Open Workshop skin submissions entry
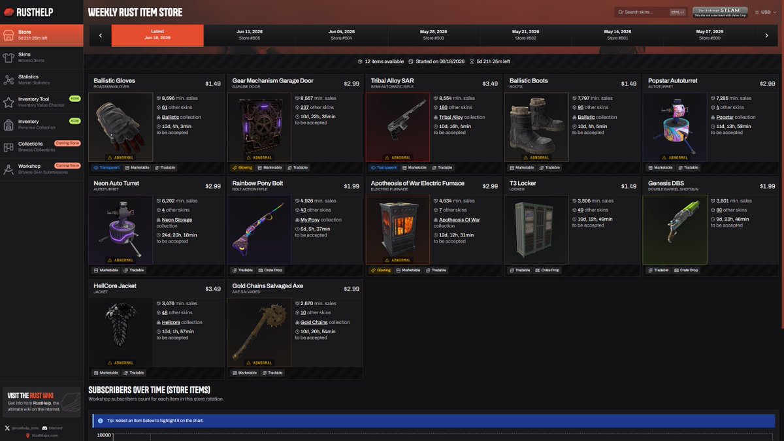The width and height of the screenshot is (784, 441). pyautogui.click(x=42, y=169)
